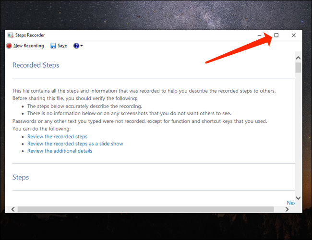Close the Steps Recorder window
Viewport: 312px width, 240px height.
coord(294,35)
